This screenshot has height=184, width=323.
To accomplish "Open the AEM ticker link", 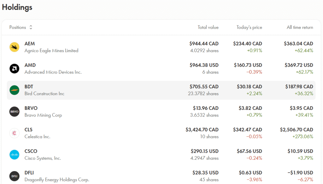I will click(30, 44).
